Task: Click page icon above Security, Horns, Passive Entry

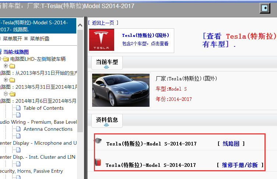Action: tap(18, 164)
